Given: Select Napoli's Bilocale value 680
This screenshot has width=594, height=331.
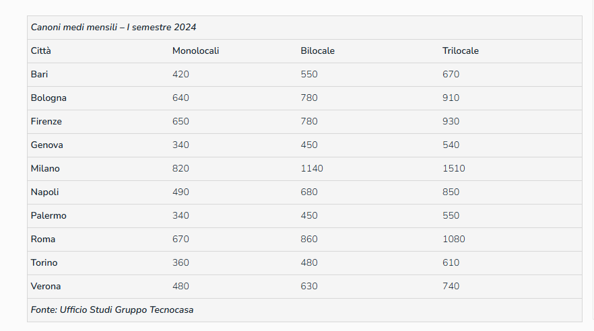Looking at the screenshot, I should tap(309, 192).
